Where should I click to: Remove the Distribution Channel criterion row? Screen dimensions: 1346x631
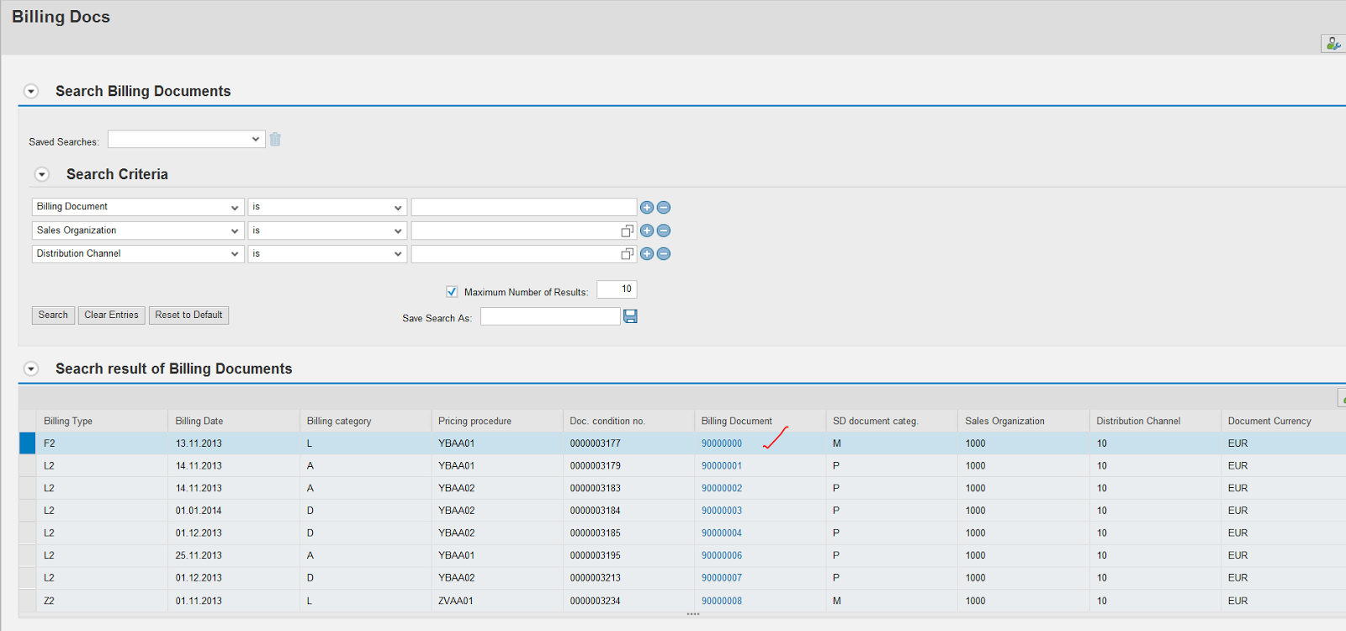(664, 254)
